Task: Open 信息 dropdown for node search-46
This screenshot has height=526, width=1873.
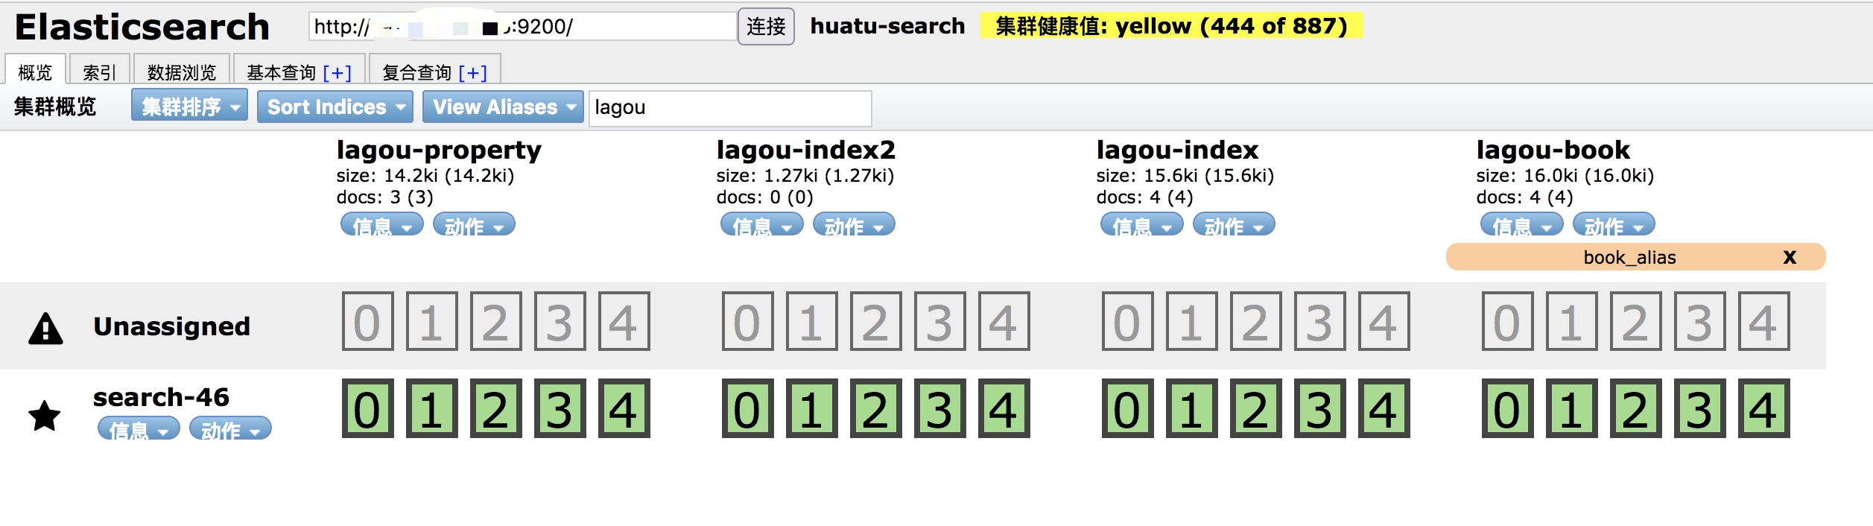Action: click(139, 428)
